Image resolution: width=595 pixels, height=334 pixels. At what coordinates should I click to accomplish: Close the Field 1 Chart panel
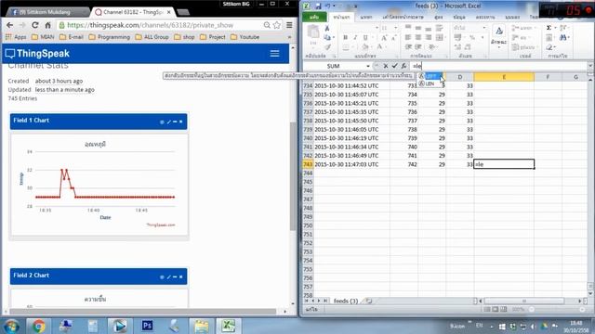coord(181,122)
